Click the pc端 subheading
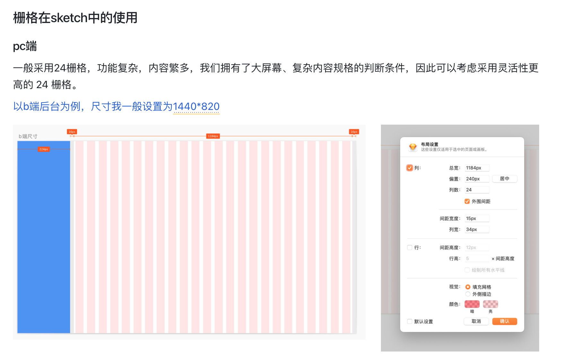 25,46
